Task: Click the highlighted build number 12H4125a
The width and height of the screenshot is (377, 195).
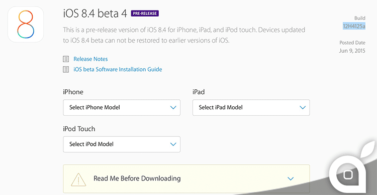Action: click(x=354, y=26)
